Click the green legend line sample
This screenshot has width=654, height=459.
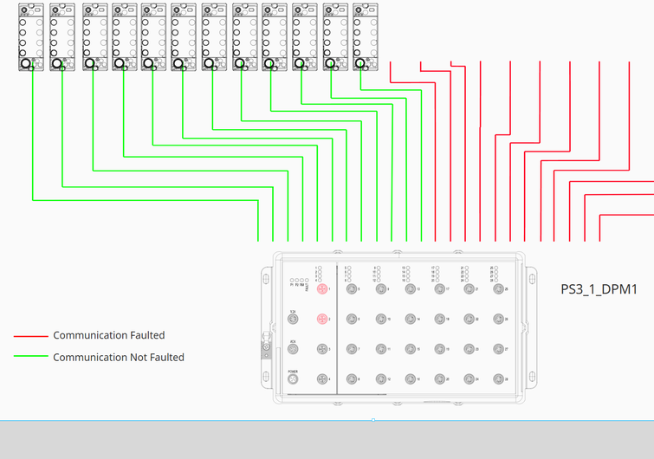point(30,357)
